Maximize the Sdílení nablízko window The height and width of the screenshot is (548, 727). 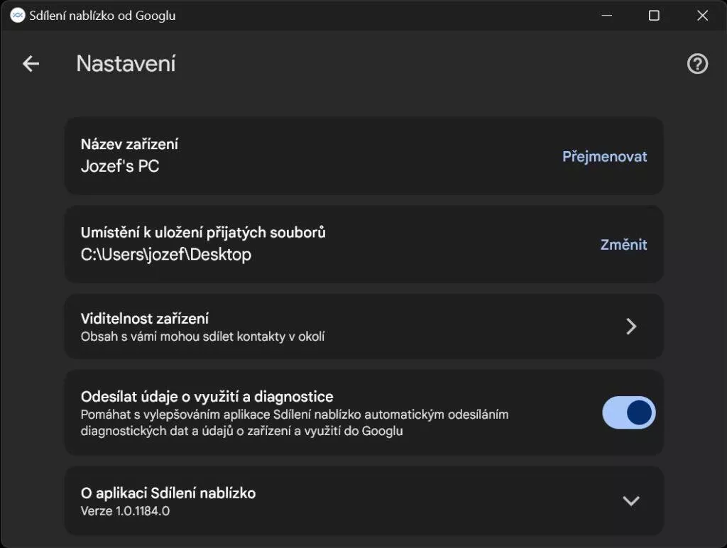click(x=654, y=16)
